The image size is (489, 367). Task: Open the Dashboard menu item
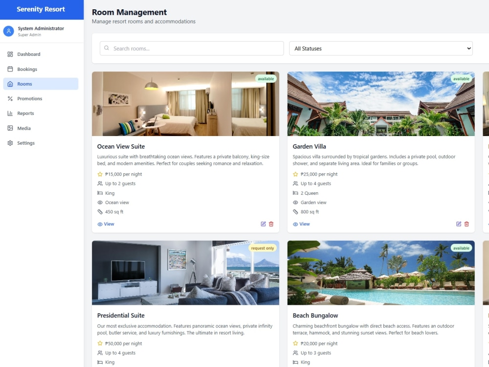pyautogui.click(x=41, y=54)
